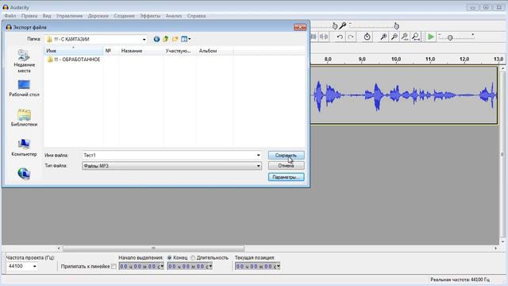Click the Undo arrow in Audacity toolbar
This screenshot has height=286, width=508.
[x=340, y=37]
